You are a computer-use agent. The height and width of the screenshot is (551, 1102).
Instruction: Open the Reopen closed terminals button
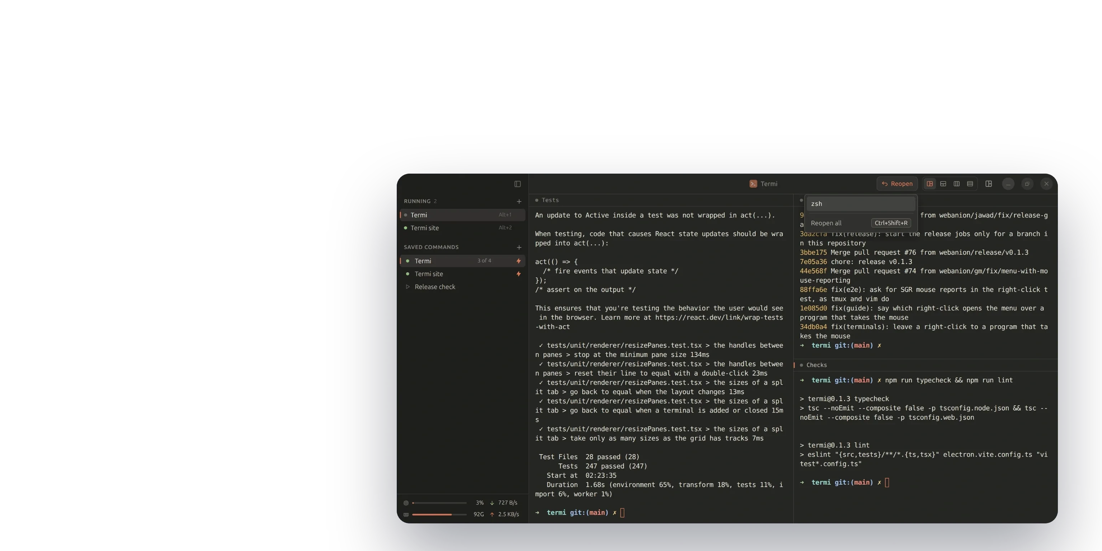tap(897, 184)
